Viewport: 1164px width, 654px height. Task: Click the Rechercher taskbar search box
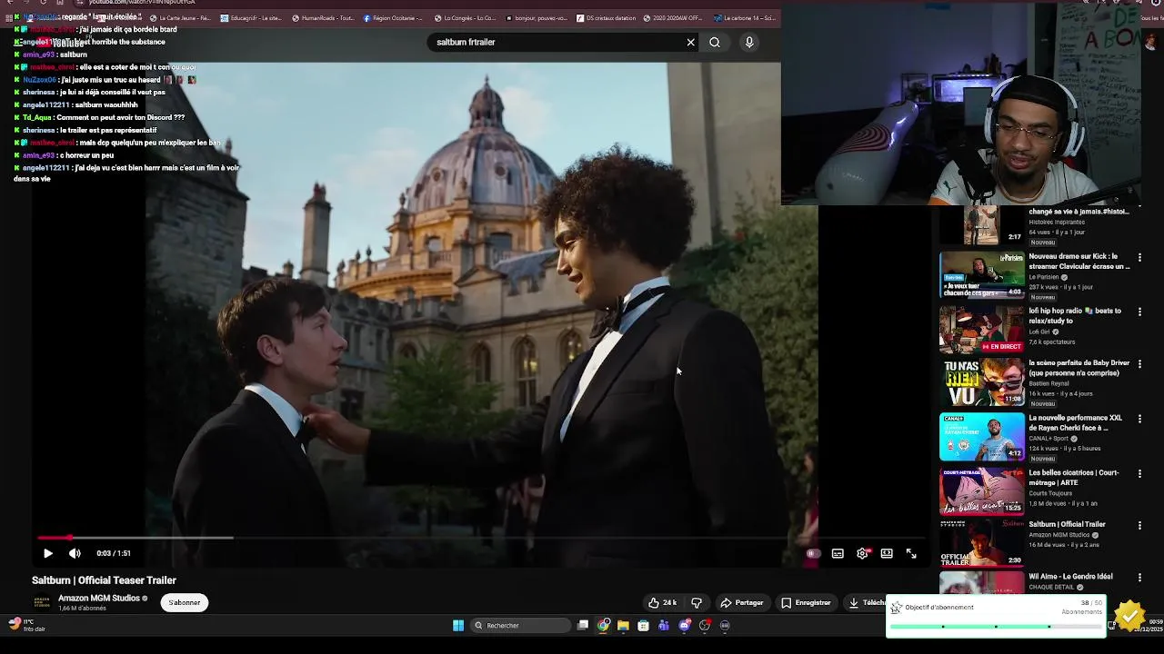click(521, 625)
